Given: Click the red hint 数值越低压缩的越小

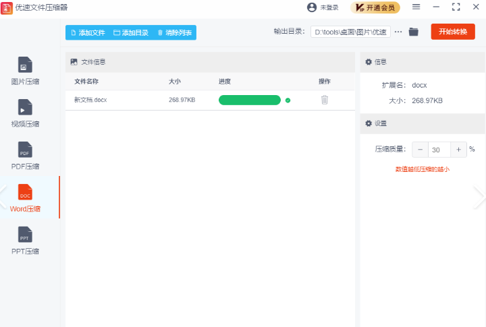Looking at the screenshot, I should tap(423, 169).
